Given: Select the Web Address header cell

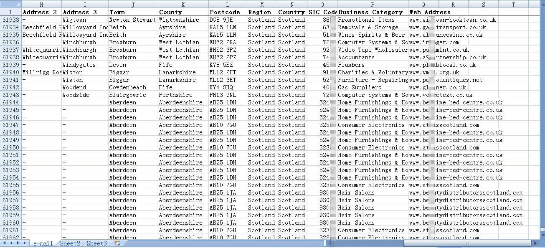Looking at the screenshot, I should coord(430,12).
